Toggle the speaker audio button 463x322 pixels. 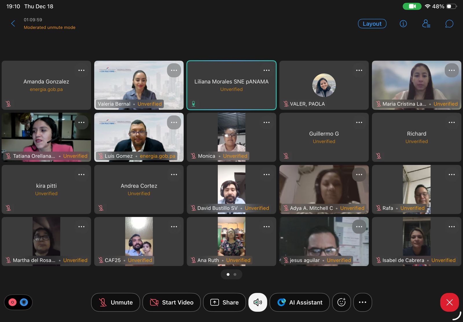258,302
